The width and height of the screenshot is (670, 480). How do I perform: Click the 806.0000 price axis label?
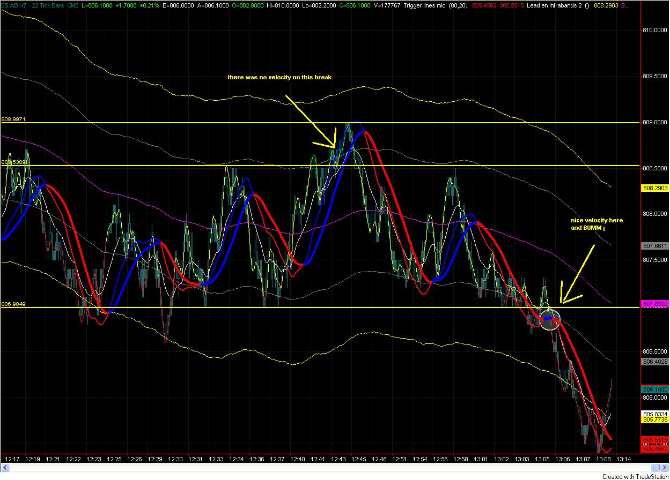click(x=654, y=397)
